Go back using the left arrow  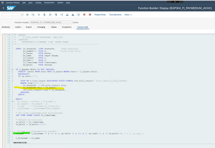point(4,8)
